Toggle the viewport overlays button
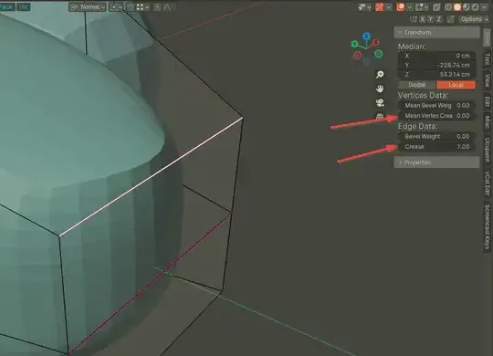493x356 pixels. click(x=400, y=7)
